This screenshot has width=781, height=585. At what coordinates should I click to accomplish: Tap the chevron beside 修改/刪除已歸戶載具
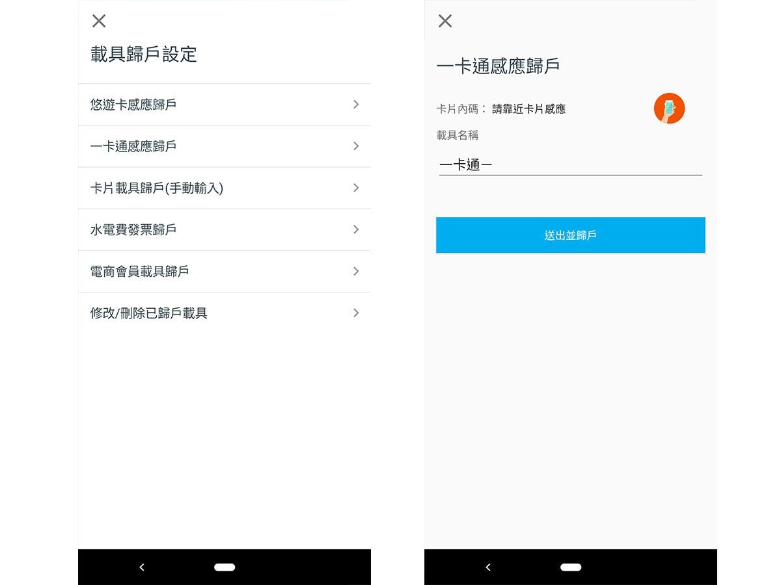[x=356, y=313]
